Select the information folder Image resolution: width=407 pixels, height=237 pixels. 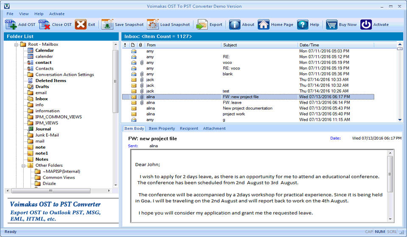(x=47, y=111)
